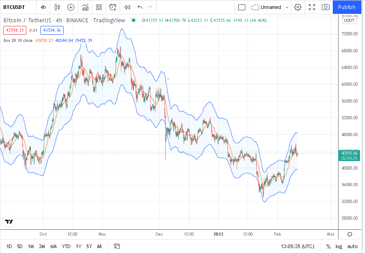The height and width of the screenshot is (253, 365).
Task: Click the blue buy price 43554.36
Action: [x=52, y=30]
